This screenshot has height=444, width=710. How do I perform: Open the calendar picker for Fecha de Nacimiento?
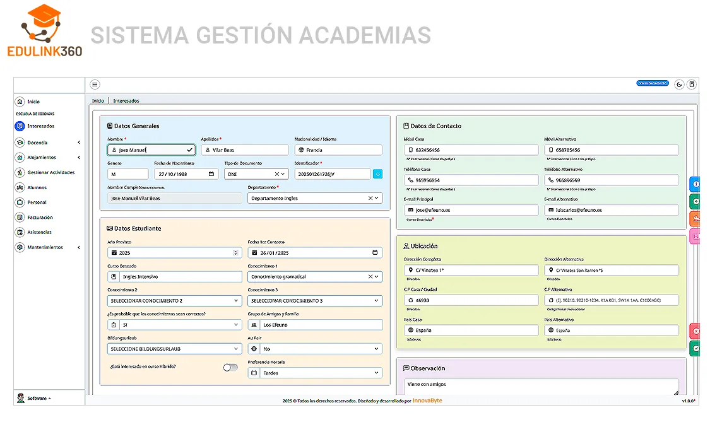tap(211, 174)
